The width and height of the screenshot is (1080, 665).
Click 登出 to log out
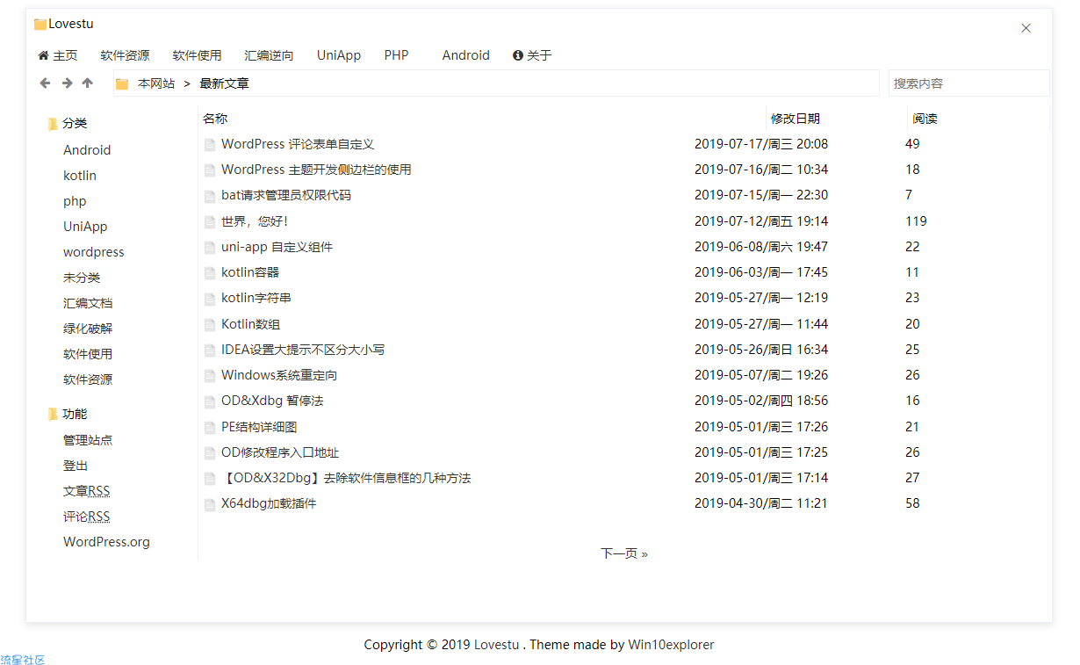click(76, 466)
